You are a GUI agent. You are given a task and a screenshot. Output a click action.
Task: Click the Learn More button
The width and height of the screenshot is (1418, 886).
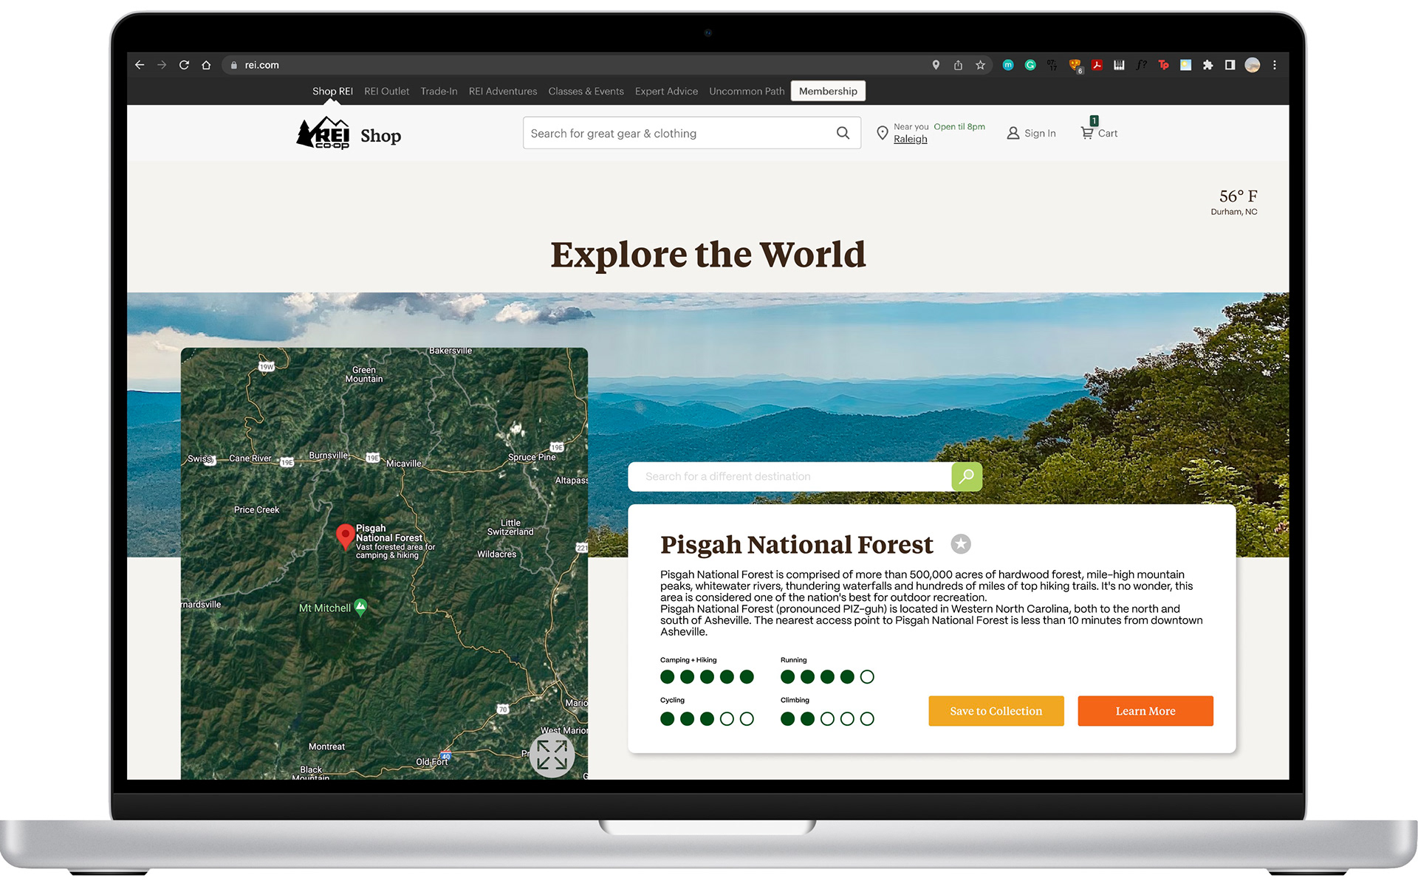point(1145,711)
